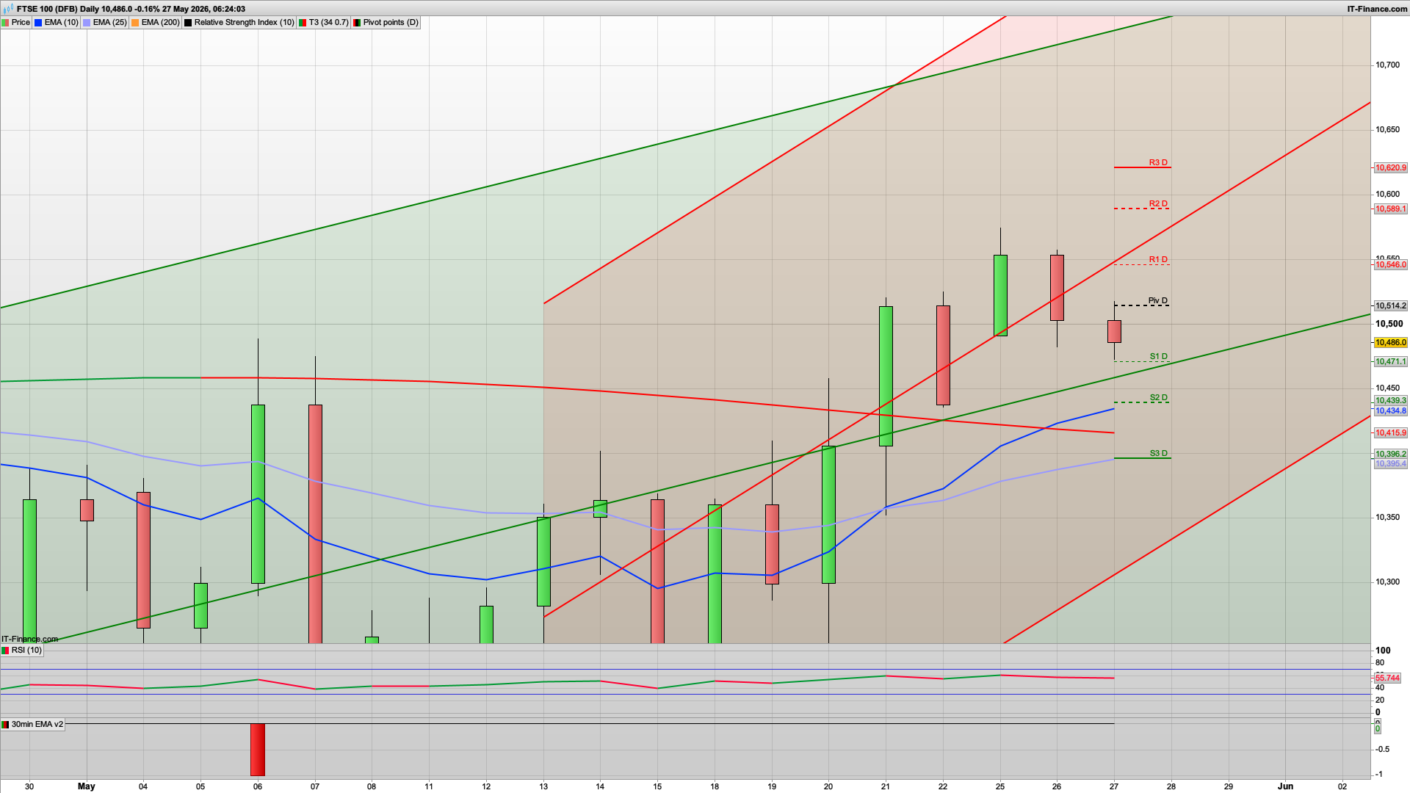Click the Jun label on the date axis

[1285, 786]
